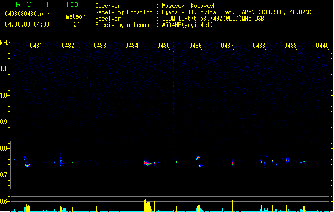Click the tall yellow intensity bars after 0434
This screenshot has height=212, width=334.
tap(148, 206)
